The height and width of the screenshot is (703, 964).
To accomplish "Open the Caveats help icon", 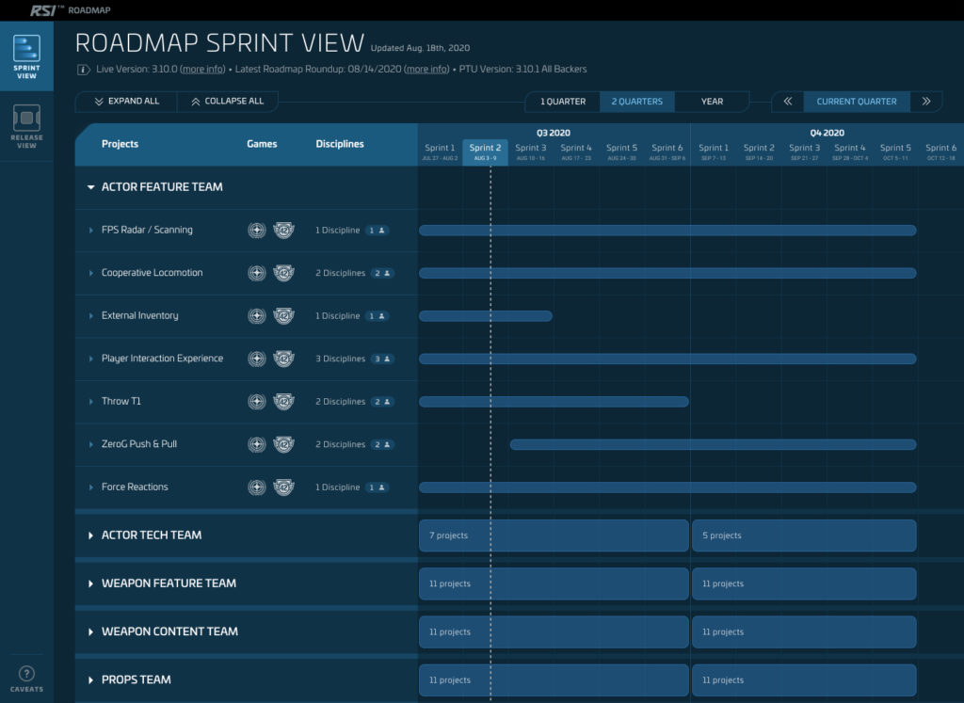I will coord(26,679).
